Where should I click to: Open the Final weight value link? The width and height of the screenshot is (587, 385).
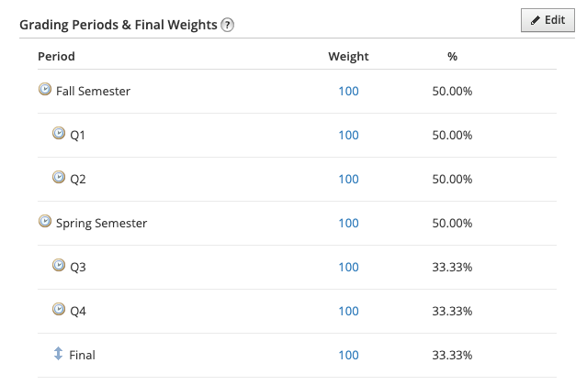click(x=348, y=355)
